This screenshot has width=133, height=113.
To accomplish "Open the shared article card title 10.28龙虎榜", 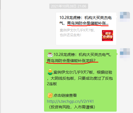I will (x=85, y=20).
